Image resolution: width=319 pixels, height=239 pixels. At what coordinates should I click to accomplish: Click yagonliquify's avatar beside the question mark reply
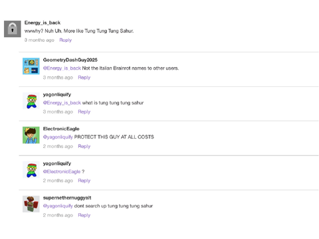pos(31,170)
